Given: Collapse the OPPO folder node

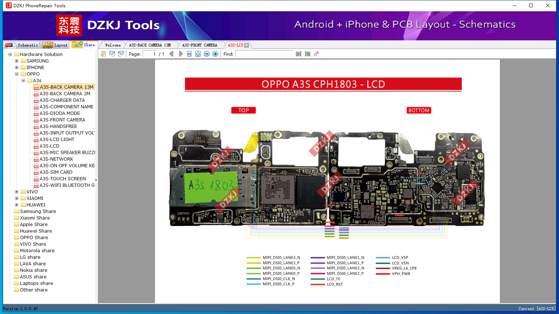Looking at the screenshot, I should [16, 74].
